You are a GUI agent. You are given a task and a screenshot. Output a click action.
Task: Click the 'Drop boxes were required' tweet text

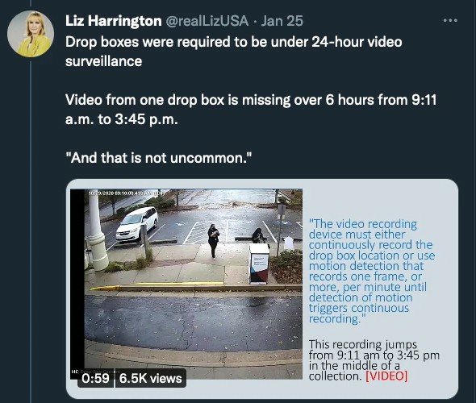pyautogui.click(x=234, y=52)
